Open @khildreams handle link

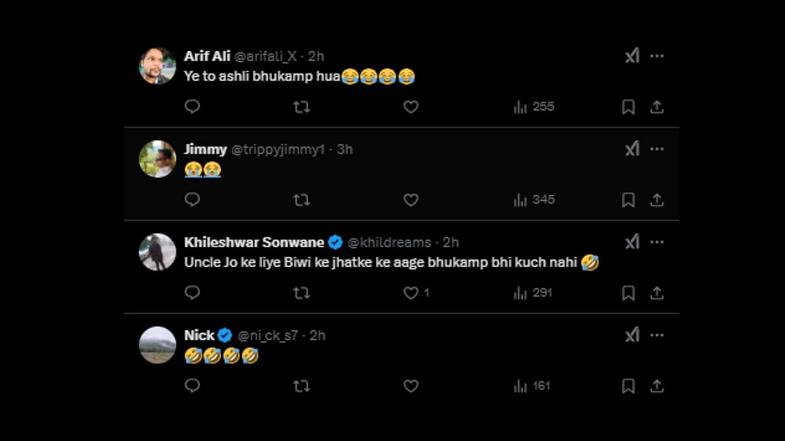389,242
